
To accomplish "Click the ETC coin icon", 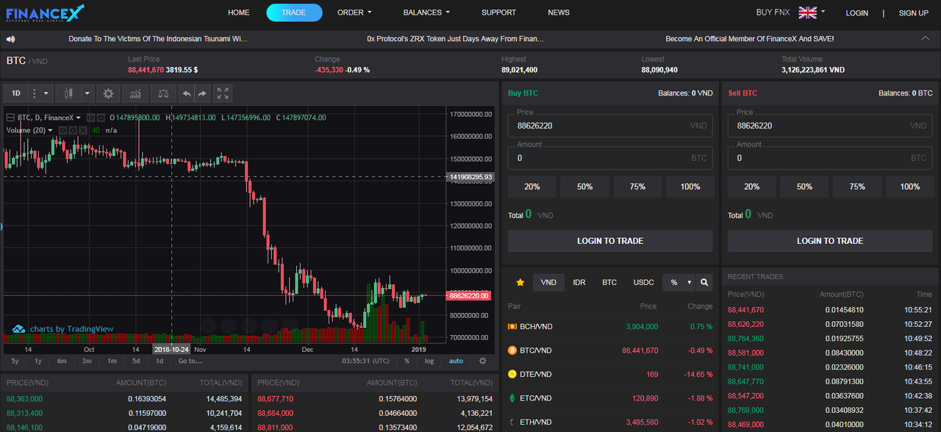I will [512, 398].
